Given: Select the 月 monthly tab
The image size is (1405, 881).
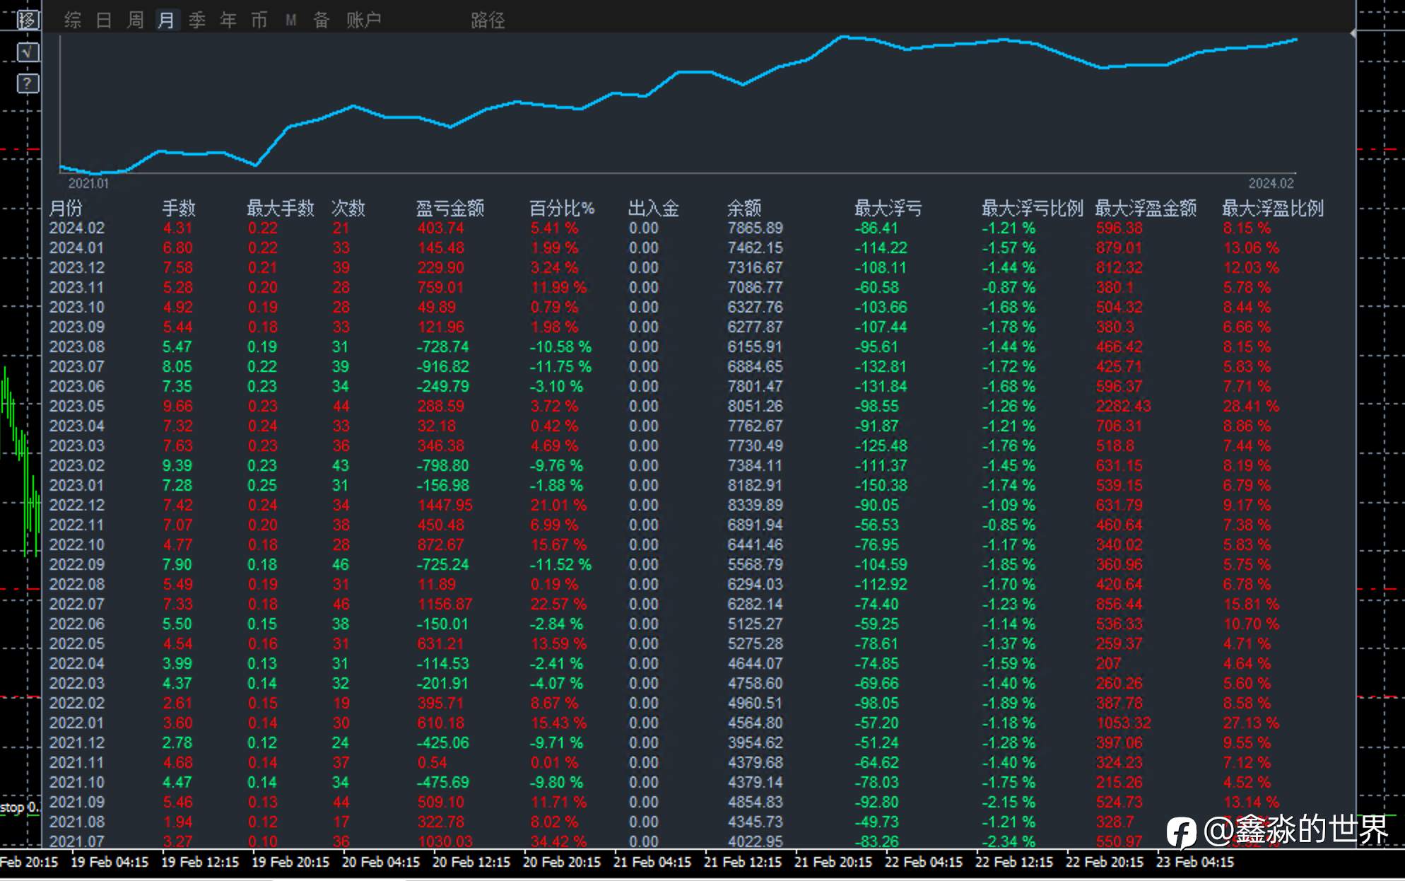Looking at the screenshot, I should (x=166, y=20).
